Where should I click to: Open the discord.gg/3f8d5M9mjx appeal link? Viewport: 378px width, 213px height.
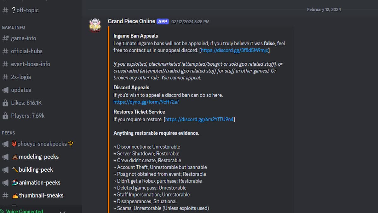(x=234, y=50)
